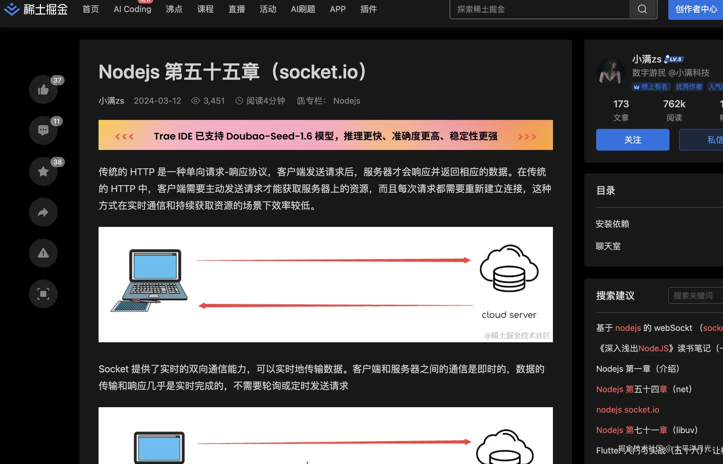Click the 探索稀土掘金 search input field
The height and width of the screenshot is (464, 723).
click(539, 9)
